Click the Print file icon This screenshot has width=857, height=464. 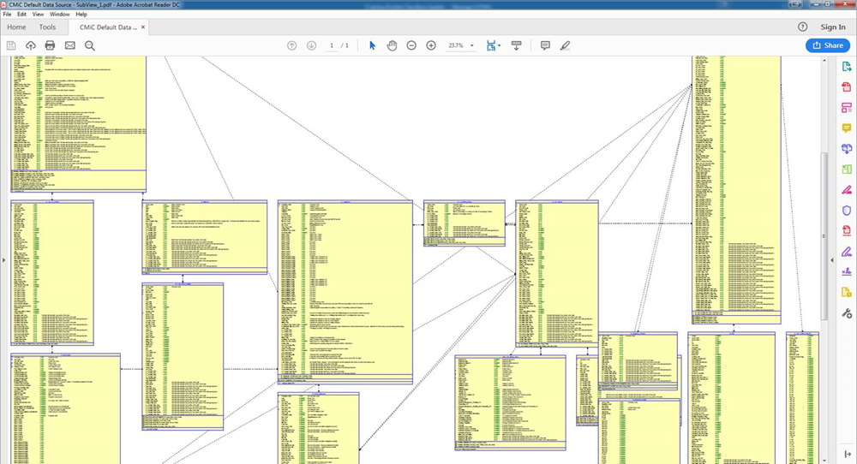click(x=51, y=46)
